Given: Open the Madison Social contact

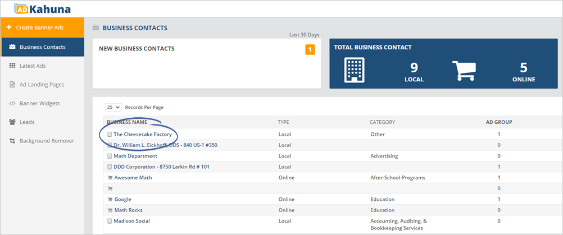Looking at the screenshot, I should [131, 220].
